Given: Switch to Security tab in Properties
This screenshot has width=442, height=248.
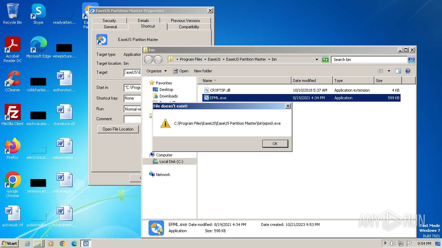Looking at the screenshot, I should (x=109, y=21).
